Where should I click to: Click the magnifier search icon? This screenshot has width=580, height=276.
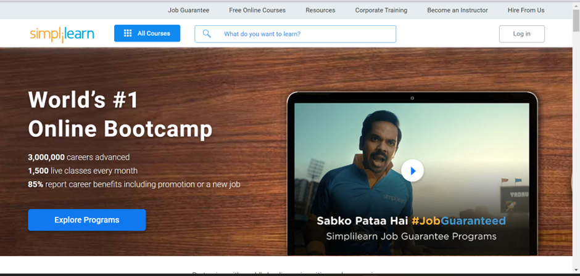(207, 34)
